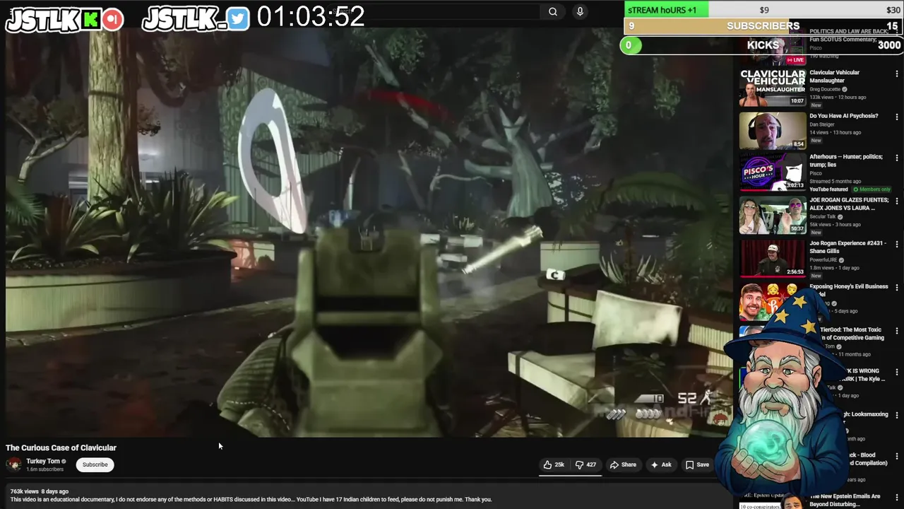Click Secular Talk channel name
The height and width of the screenshot is (509, 904).
823,217
